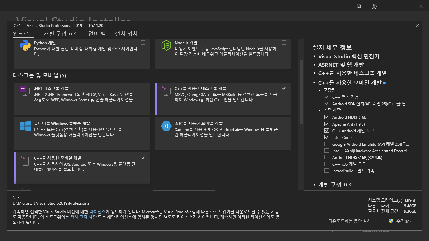
Task: Expand C++를 사용한 데스크톱 개발 details
Action: tap(315, 73)
